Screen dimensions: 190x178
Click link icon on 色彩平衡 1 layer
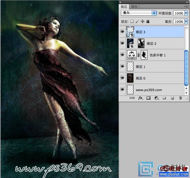139,55
